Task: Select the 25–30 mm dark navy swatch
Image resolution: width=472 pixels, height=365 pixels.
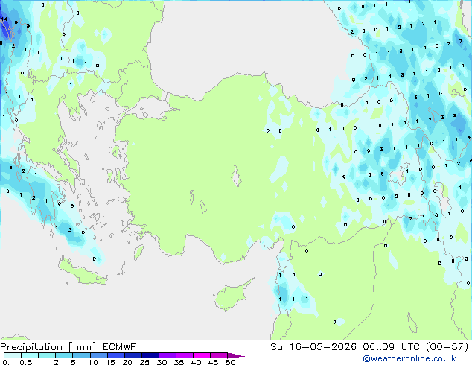Action: tap(150, 355)
